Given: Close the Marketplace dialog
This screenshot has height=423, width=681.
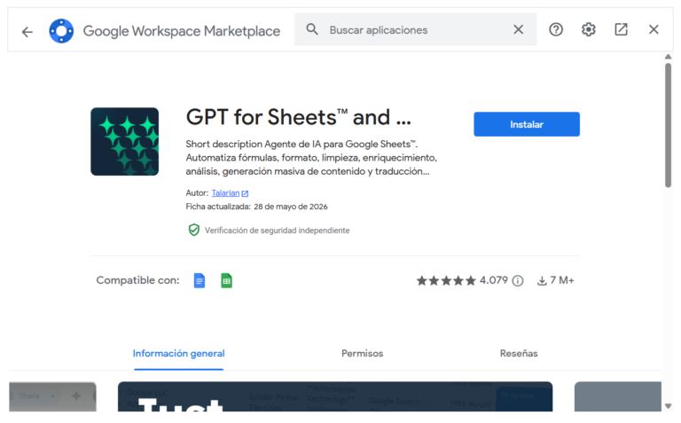Looking at the screenshot, I should (x=654, y=29).
